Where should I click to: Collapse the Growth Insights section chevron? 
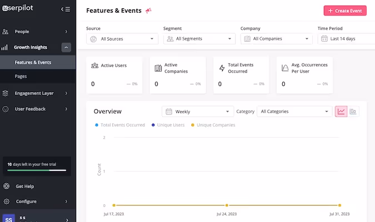(66, 47)
